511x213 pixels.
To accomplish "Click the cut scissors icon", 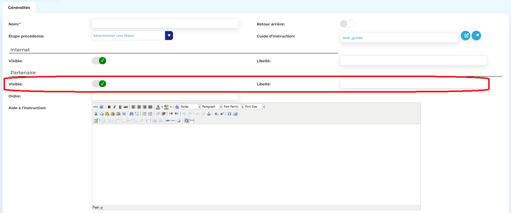I will coord(96,114).
